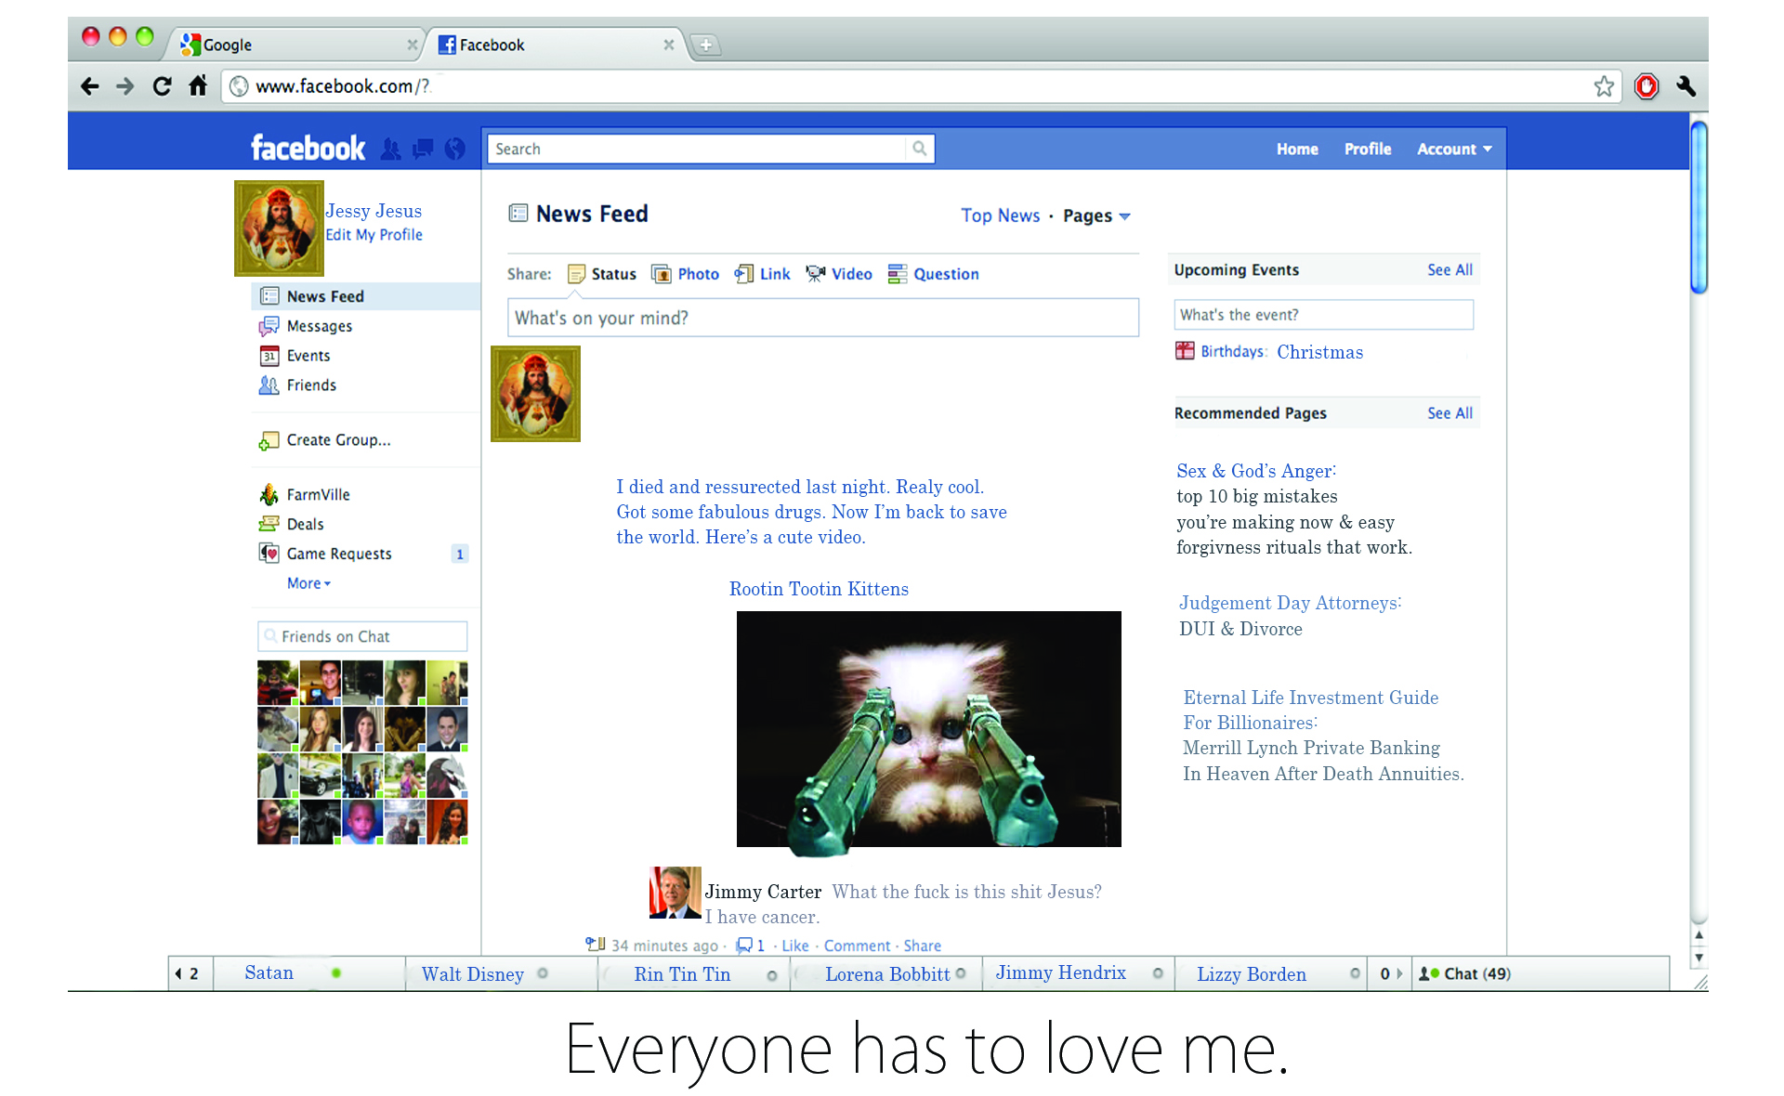Click Comment under the kitten post

click(857, 946)
